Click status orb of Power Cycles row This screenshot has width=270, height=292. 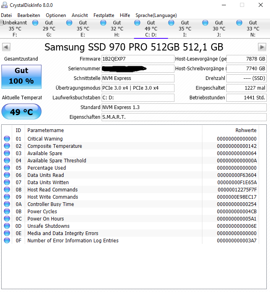[7, 211]
